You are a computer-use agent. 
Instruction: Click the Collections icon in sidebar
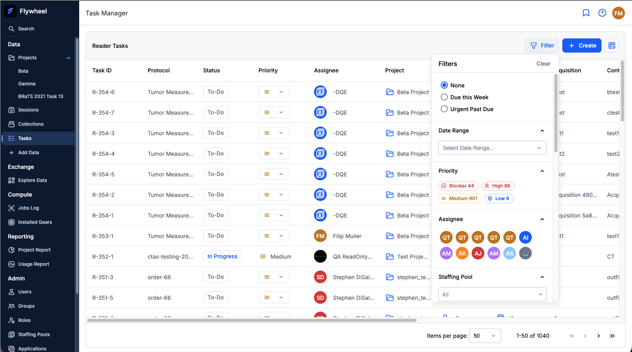pos(11,124)
